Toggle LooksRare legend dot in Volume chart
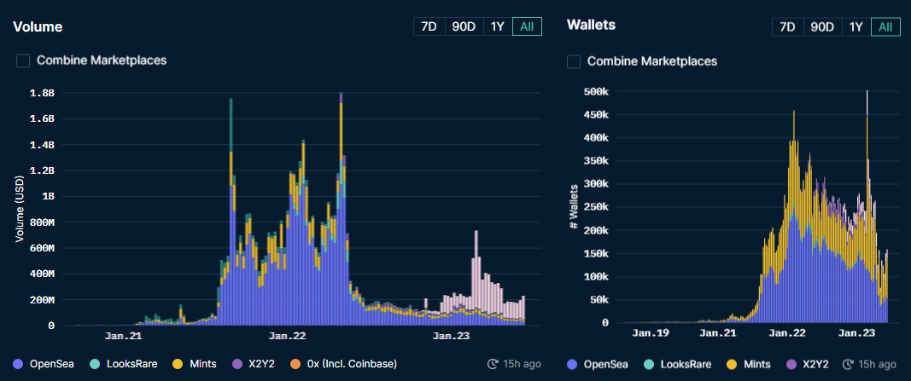The width and height of the screenshot is (911, 381). click(95, 364)
